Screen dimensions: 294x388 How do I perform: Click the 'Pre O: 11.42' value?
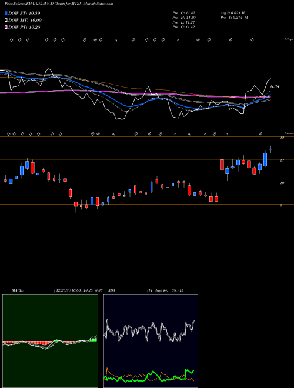tap(183, 13)
